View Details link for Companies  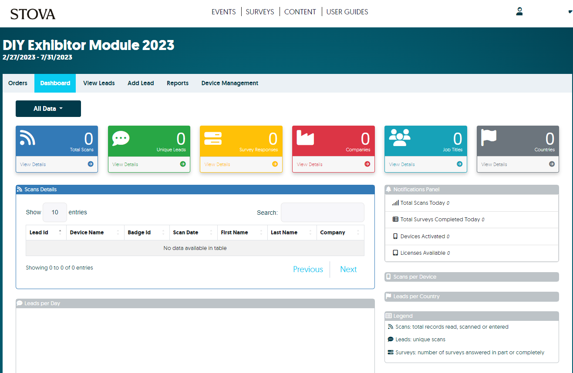point(310,164)
